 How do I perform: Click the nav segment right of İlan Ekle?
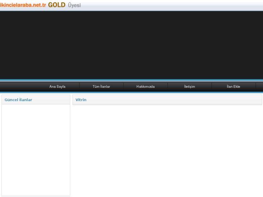259,87
